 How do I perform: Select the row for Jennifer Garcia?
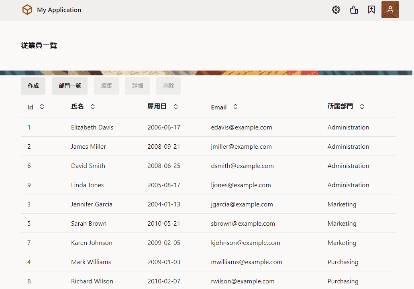[x=92, y=204]
